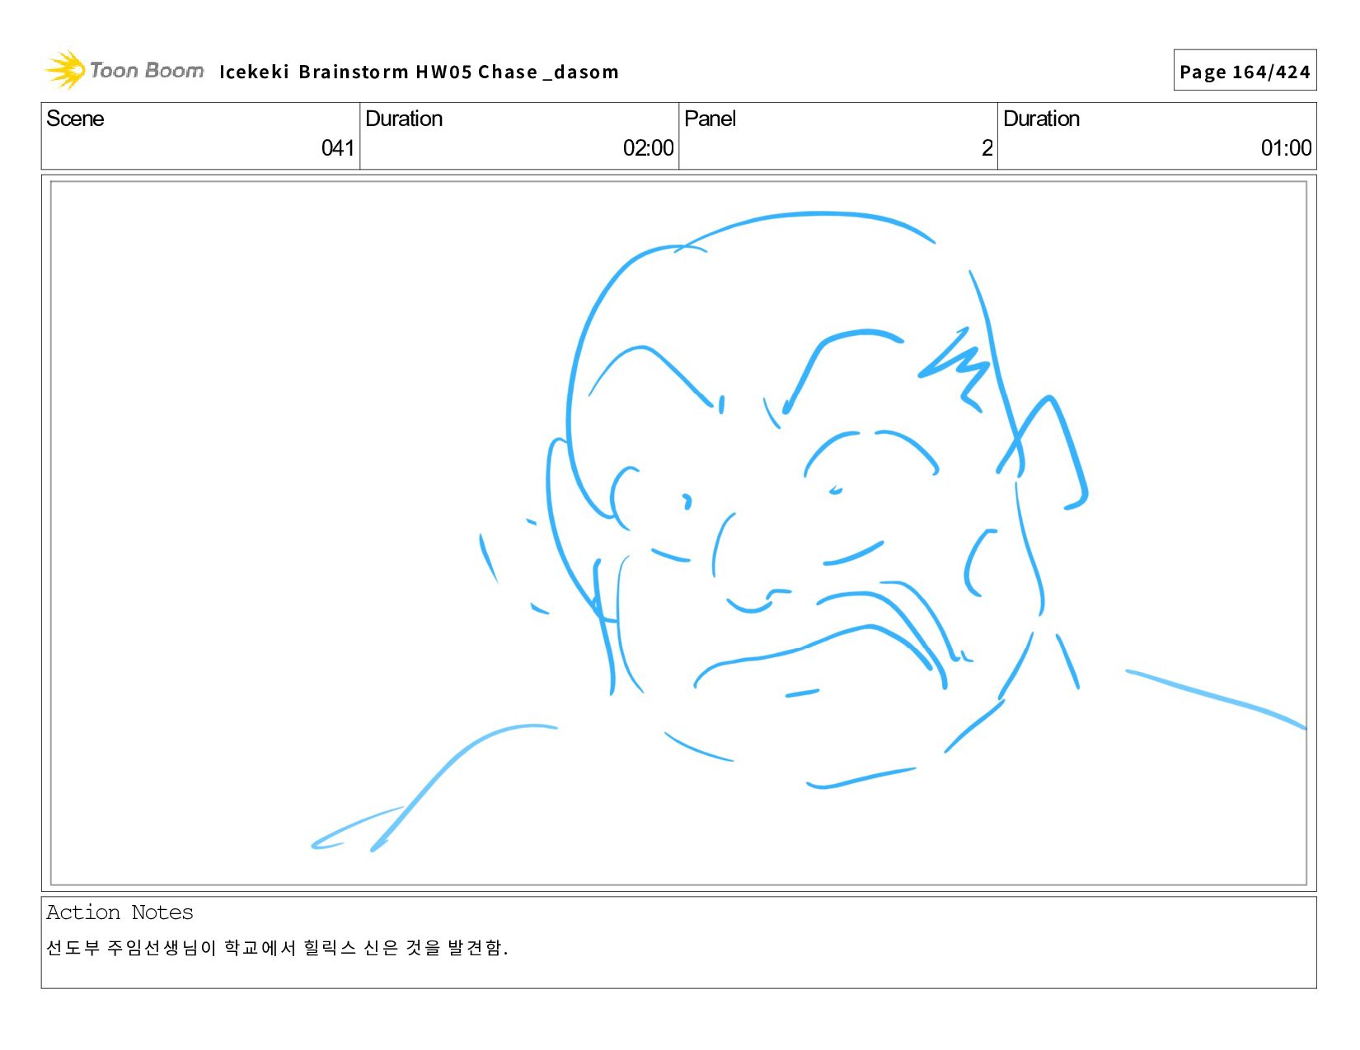Select the title text 'Icekeki Brainstorm HW05 Chase _dasom'

419,72
